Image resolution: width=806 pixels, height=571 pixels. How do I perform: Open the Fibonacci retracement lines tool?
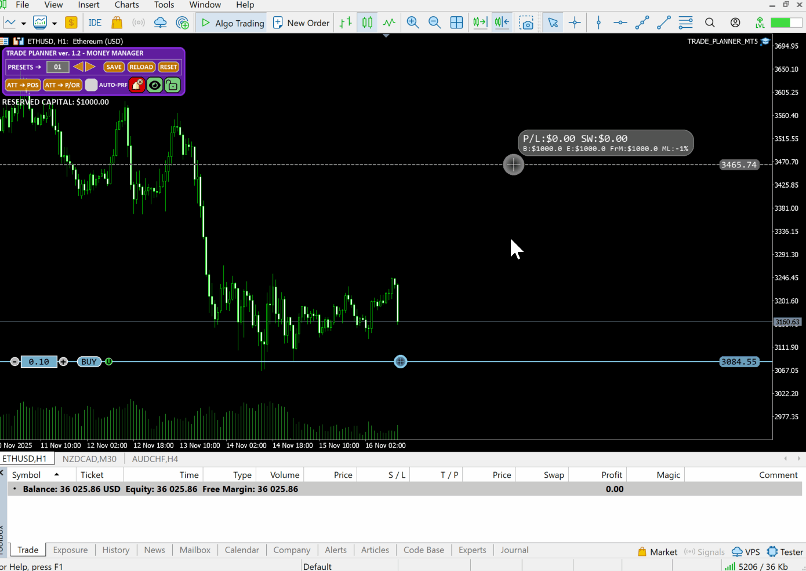[x=686, y=23]
